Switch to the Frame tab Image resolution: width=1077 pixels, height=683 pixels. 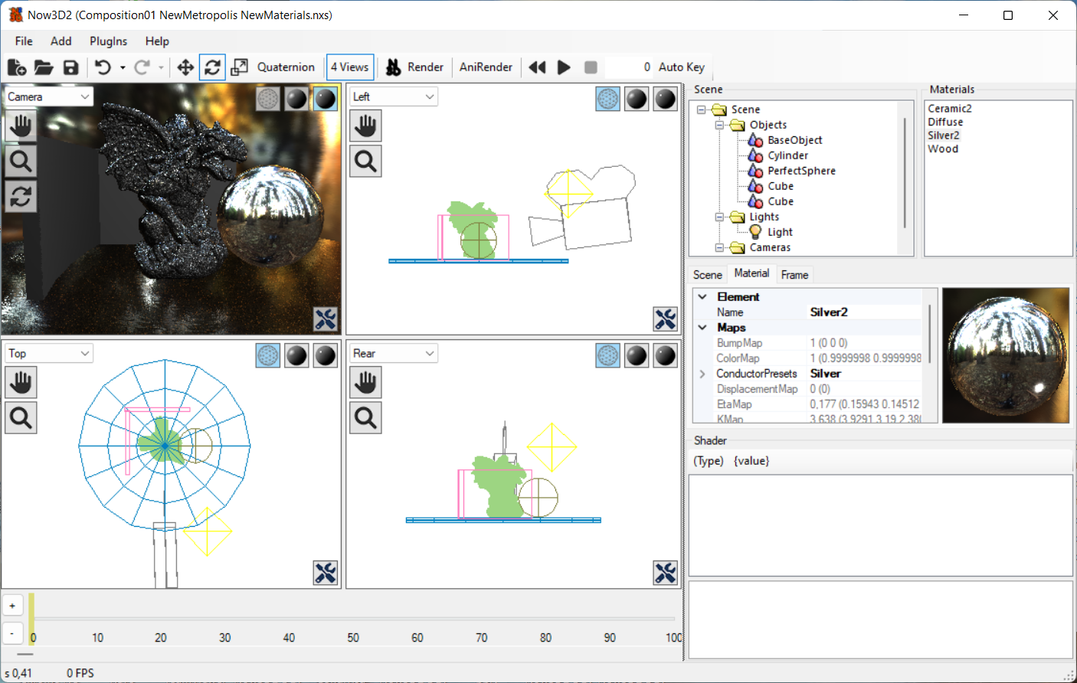pyautogui.click(x=794, y=275)
